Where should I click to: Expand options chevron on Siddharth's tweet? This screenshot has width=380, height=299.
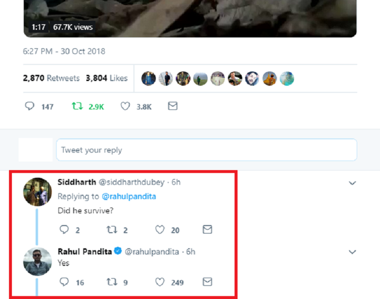(x=352, y=183)
